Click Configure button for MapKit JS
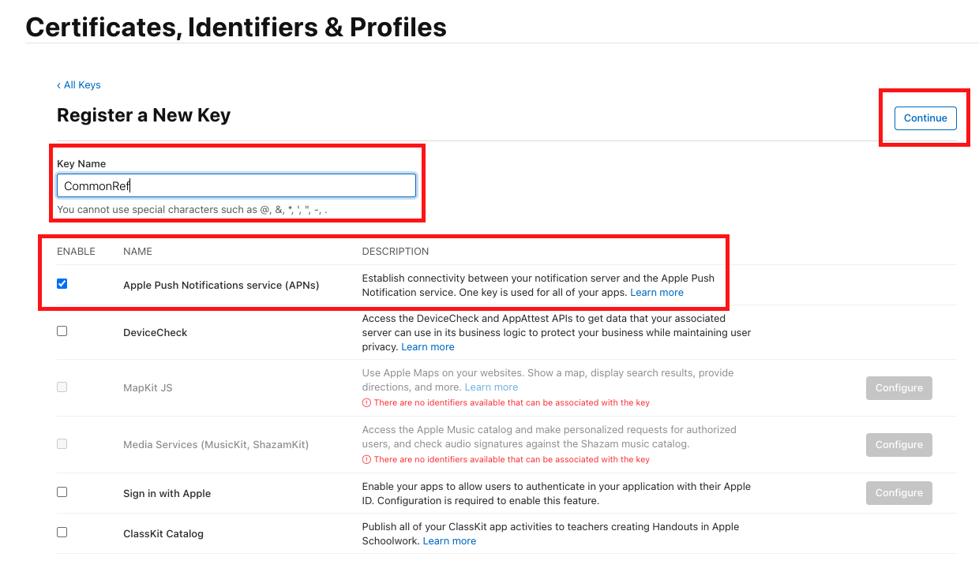The width and height of the screenshot is (979, 572). [898, 388]
